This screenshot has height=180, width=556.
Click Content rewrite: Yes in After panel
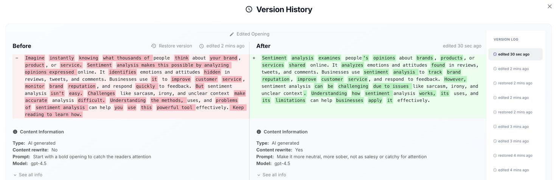point(280,150)
